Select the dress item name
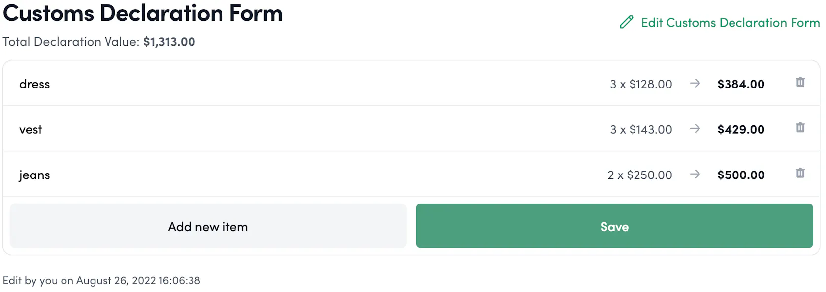826x292 pixels. [34, 84]
